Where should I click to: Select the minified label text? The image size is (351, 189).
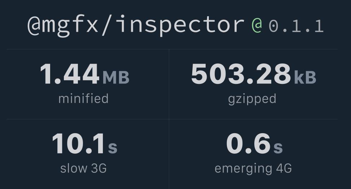(83, 99)
